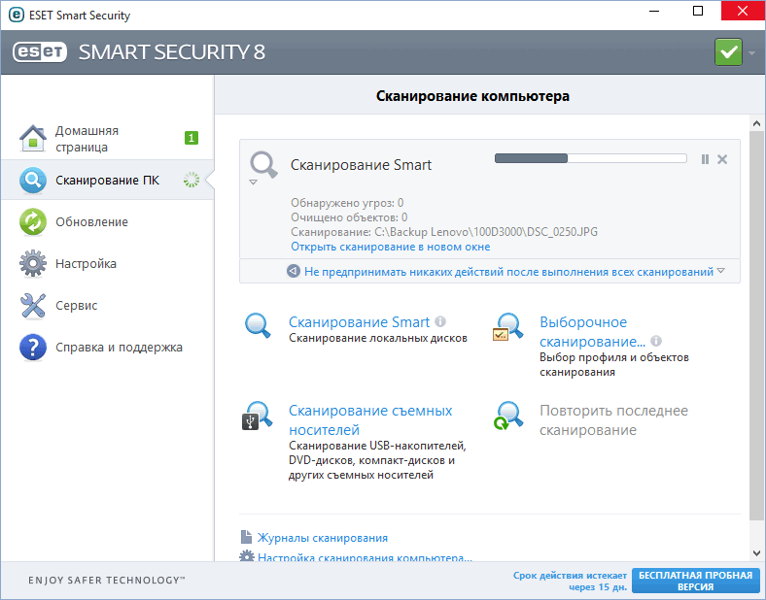Viewport: 766px width, 600px height.
Task: Click info icon next to Сканирование Smart link
Action: (x=440, y=321)
